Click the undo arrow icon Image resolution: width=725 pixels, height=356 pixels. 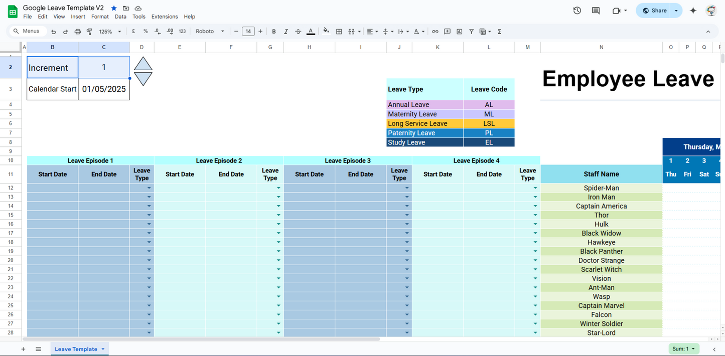tap(54, 32)
